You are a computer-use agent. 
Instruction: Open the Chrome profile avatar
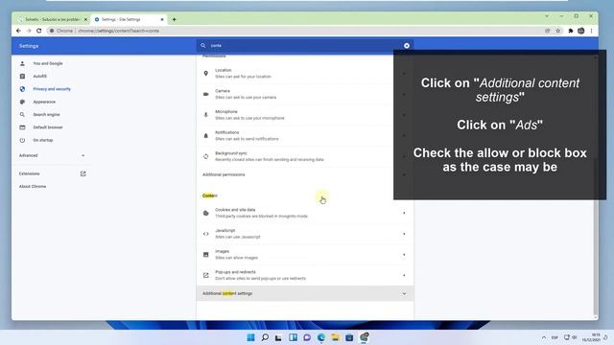581,31
